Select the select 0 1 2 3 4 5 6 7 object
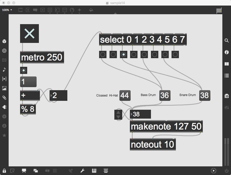The height and width of the screenshot is (175, 231). (x=143, y=39)
